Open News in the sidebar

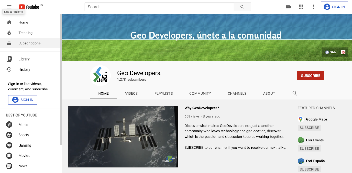tap(30, 166)
